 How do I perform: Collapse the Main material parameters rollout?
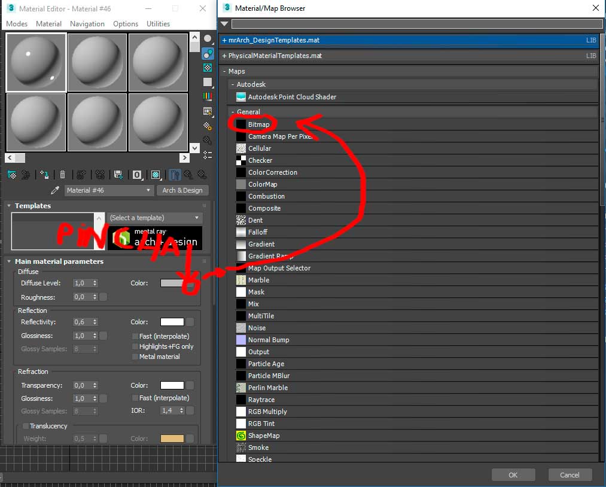pyautogui.click(x=9, y=261)
